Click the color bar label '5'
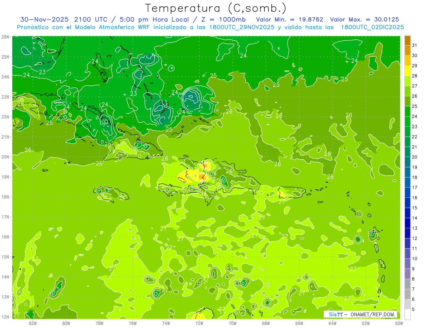Screen dimensions: 424x328 point(413,309)
